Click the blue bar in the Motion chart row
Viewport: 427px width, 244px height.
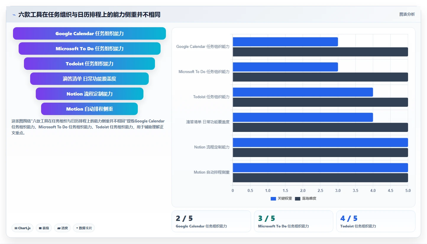point(320,167)
